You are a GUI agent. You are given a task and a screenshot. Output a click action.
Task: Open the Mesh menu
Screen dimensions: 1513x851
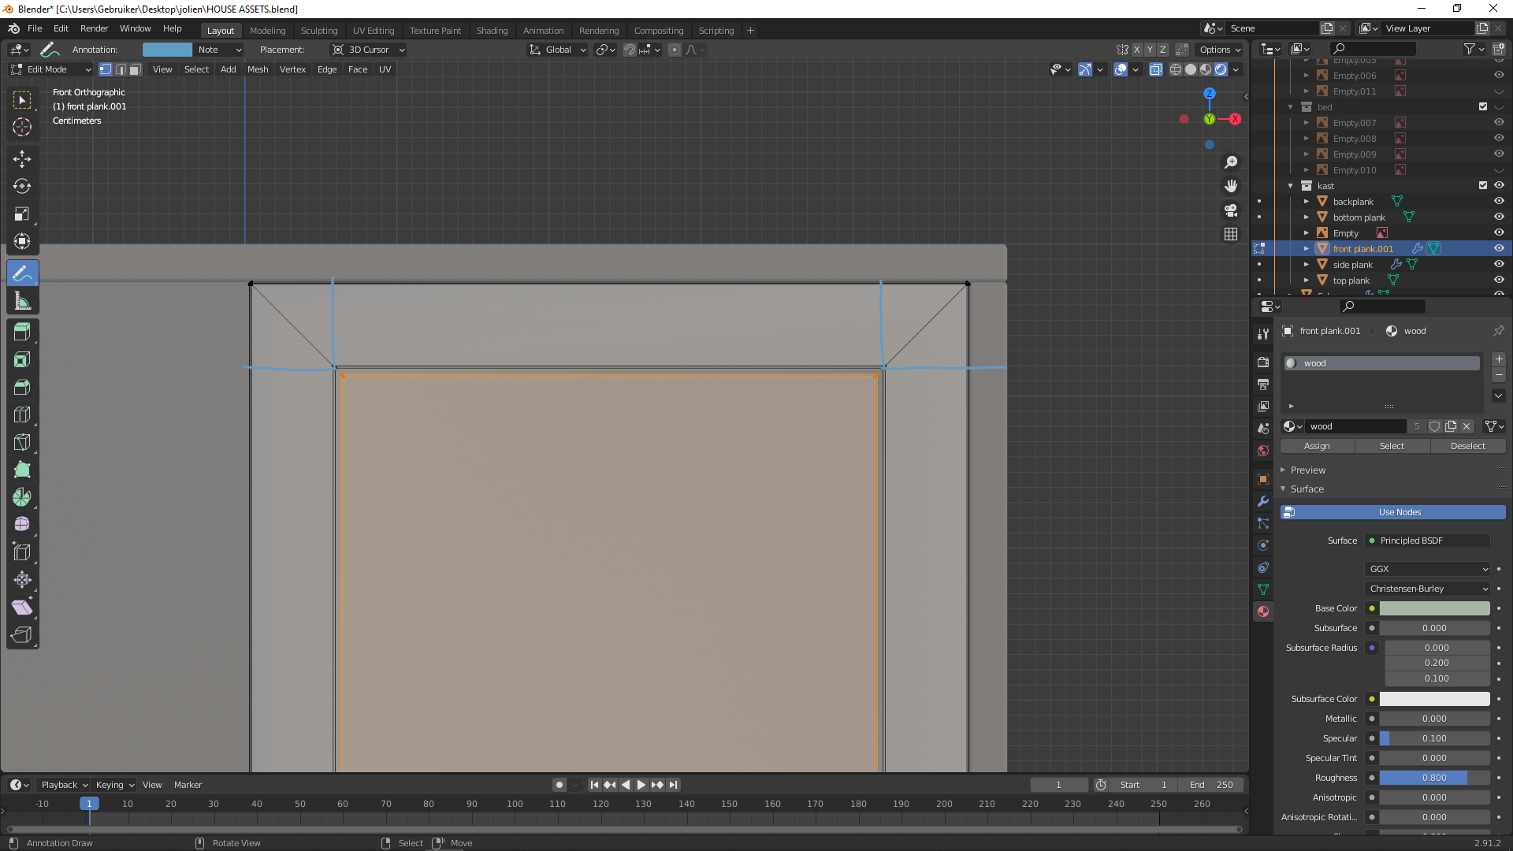click(258, 69)
